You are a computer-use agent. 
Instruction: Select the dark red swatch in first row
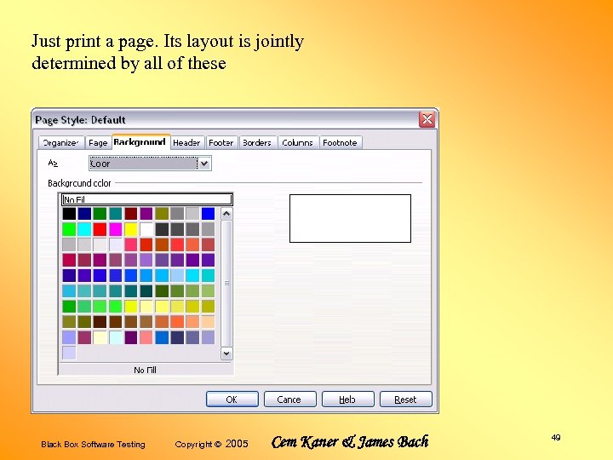pos(130,214)
